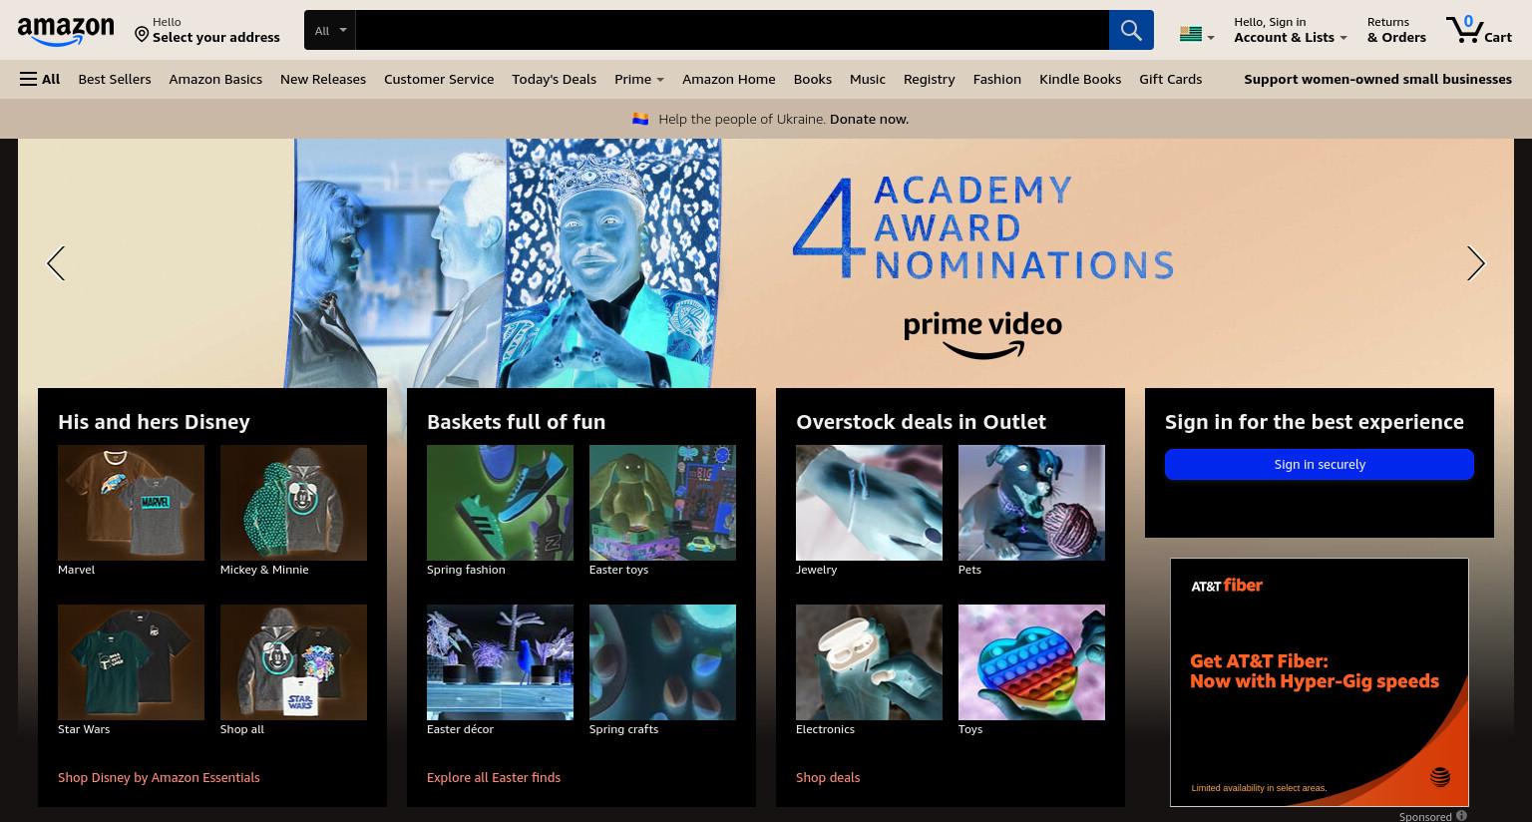Click Donate now link
Viewport: 1532px width, 822px height.
point(869,119)
